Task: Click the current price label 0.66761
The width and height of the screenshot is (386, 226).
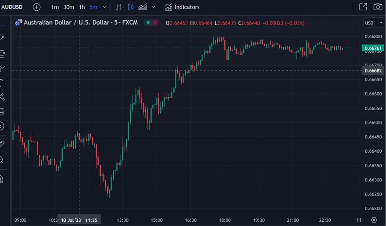Action: 373,48
